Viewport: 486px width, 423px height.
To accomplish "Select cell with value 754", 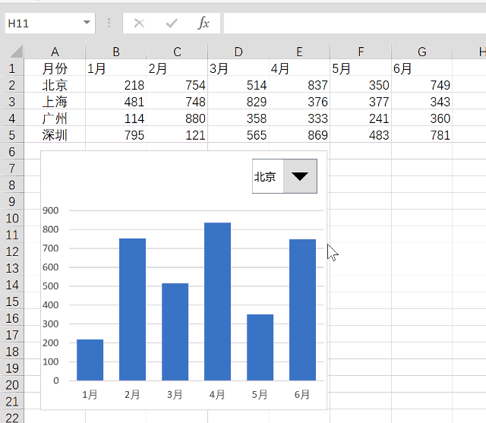I will (x=177, y=85).
